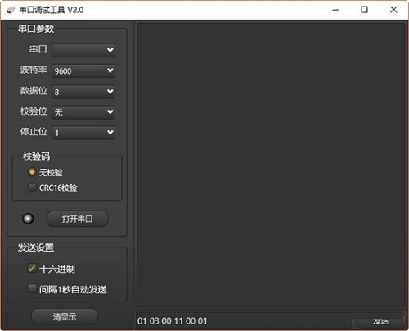The image size is (409, 331).
Task: Open the 数据位 dropdown showing 8
Action: 83,92
